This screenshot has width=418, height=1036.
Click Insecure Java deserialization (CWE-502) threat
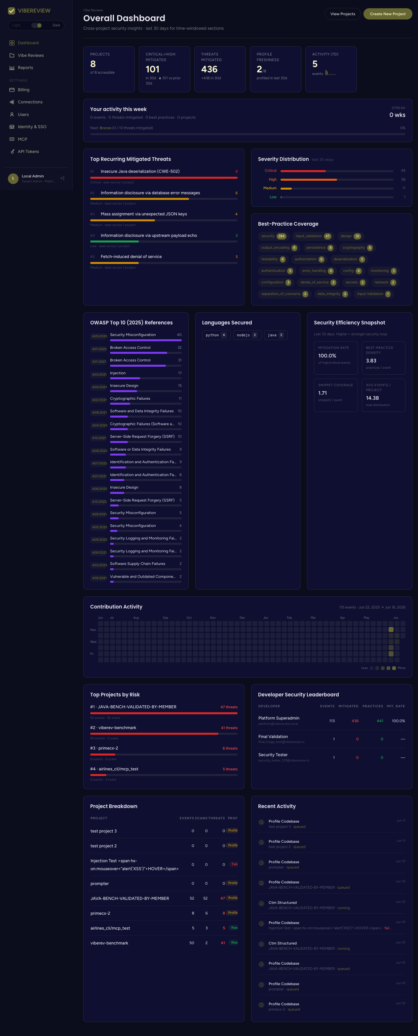[140, 171]
